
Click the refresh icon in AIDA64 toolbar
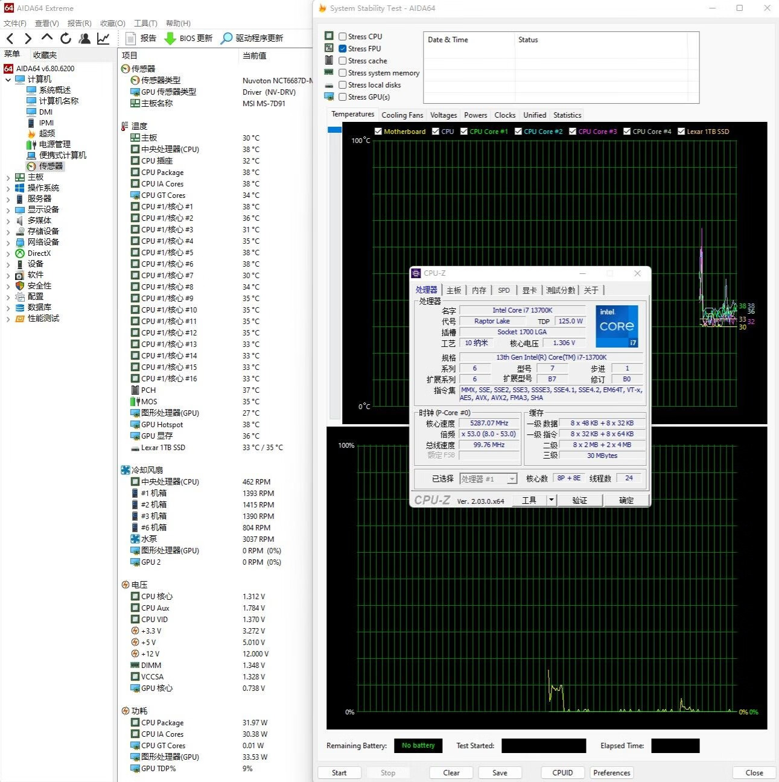66,39
